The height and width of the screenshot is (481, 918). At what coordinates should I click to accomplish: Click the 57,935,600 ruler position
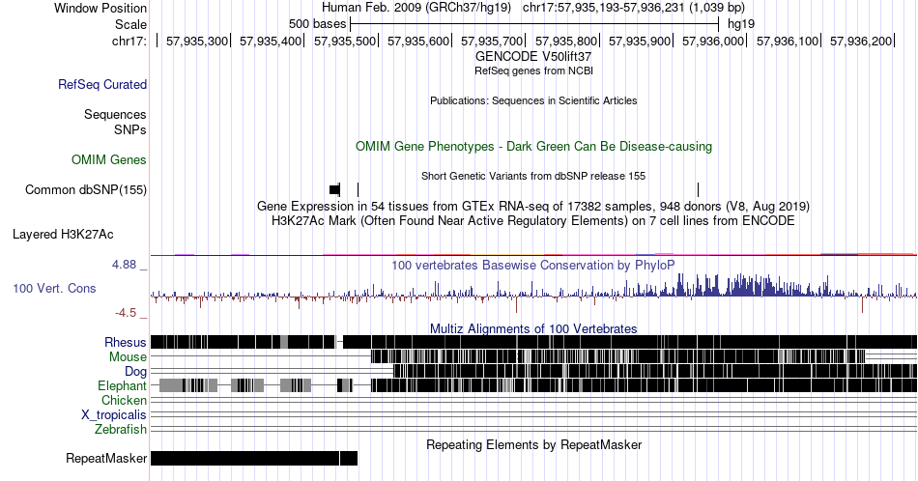click(x=418, y=41)
